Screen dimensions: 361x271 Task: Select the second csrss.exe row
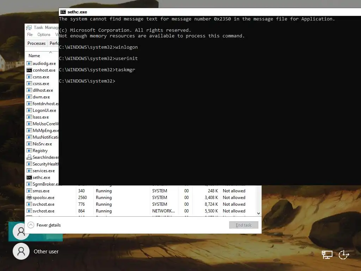click(42, 83)
